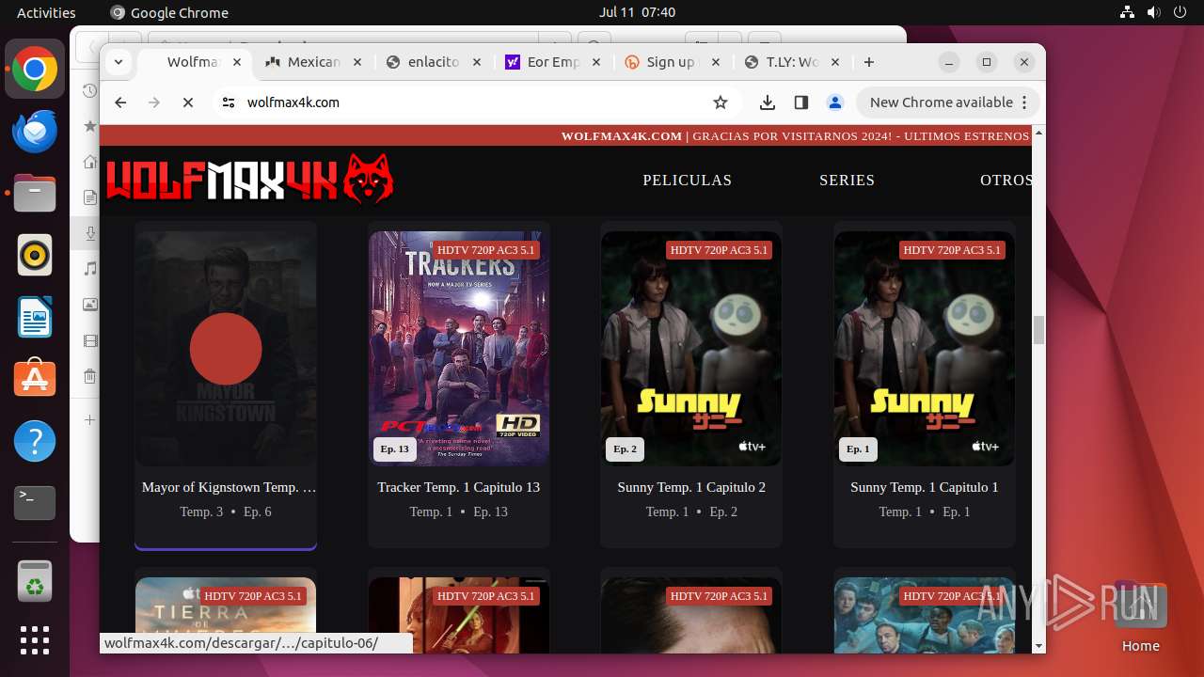Open Chrome downloads icon
The height and width of the screenshot is (677, 1204).
click(x=768, y=102)
